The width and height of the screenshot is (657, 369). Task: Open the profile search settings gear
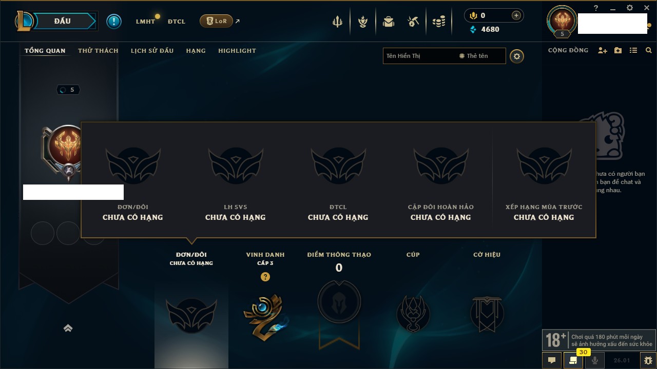[517, 56]
